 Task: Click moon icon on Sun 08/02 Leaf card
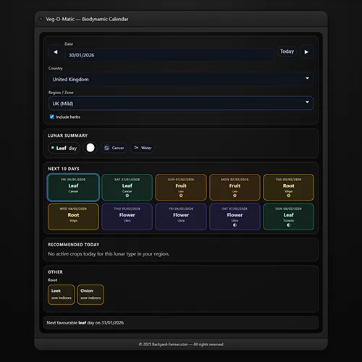(289, 225)
